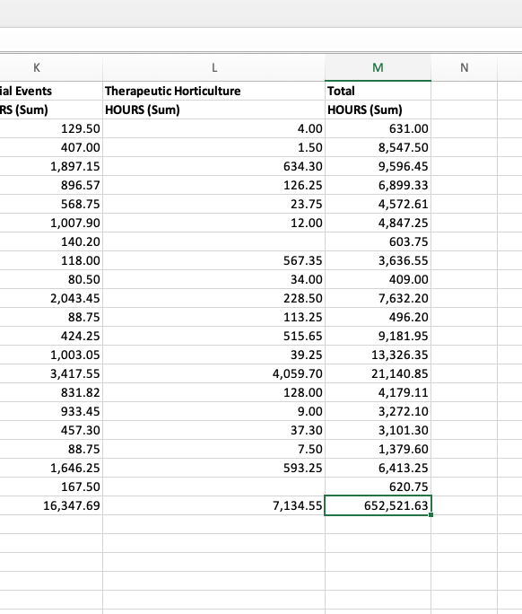The image size is (522, 614).
Task: Select cell with value 3,101.30
Action: coord(378,430)
